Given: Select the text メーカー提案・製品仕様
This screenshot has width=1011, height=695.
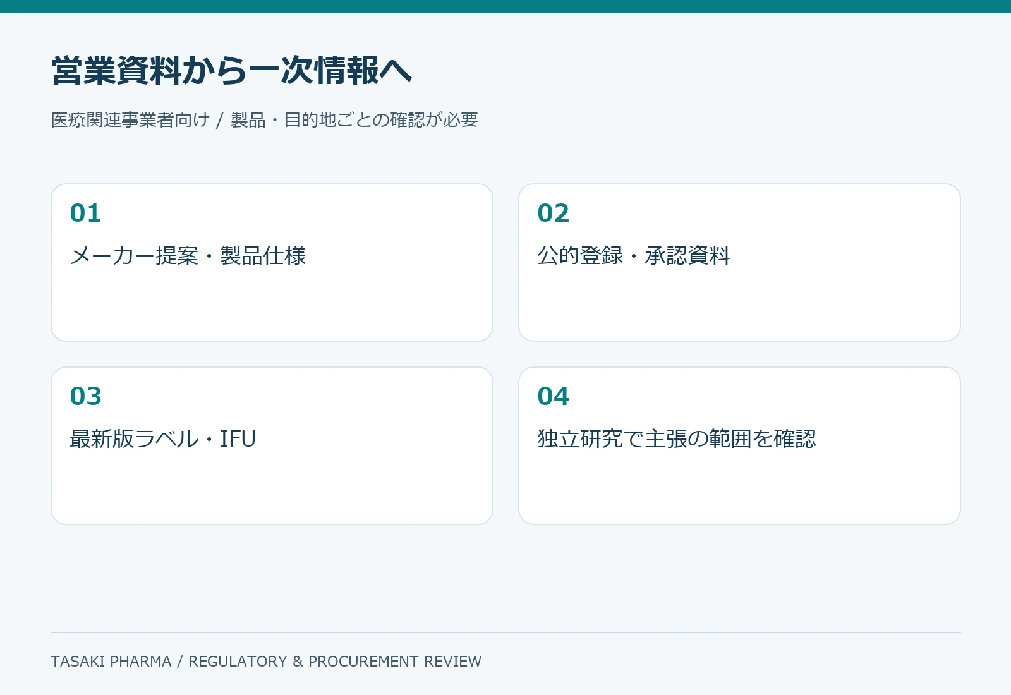Looking at the screenshot, I should 188,256.
